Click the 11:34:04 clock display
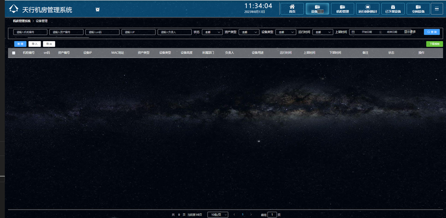The image size is (446, 218). 258,6
